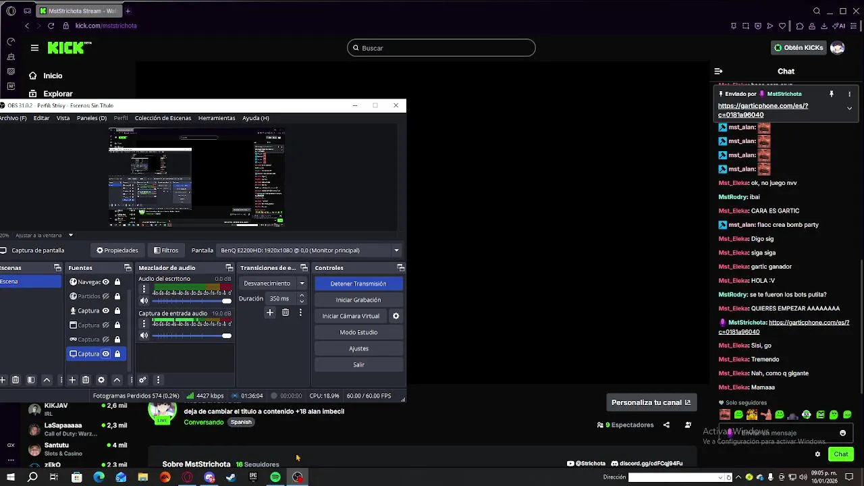Unlock the Partidos source lock
This screenshot has height=486, width=864.
click(117, 296)
